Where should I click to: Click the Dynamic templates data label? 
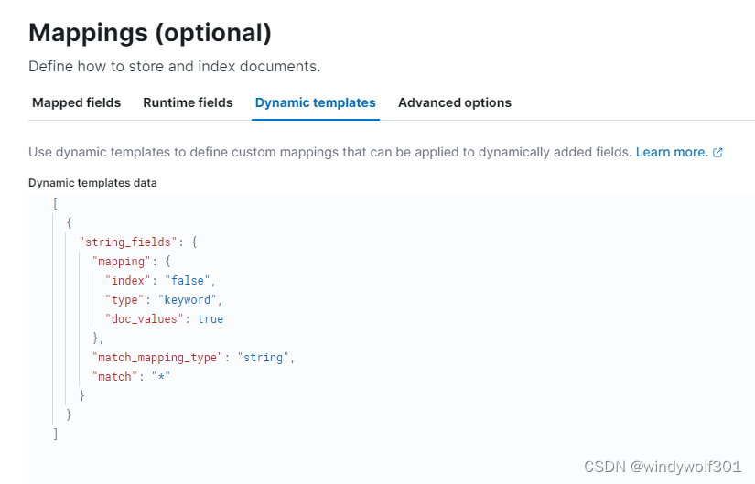[92, 183]
